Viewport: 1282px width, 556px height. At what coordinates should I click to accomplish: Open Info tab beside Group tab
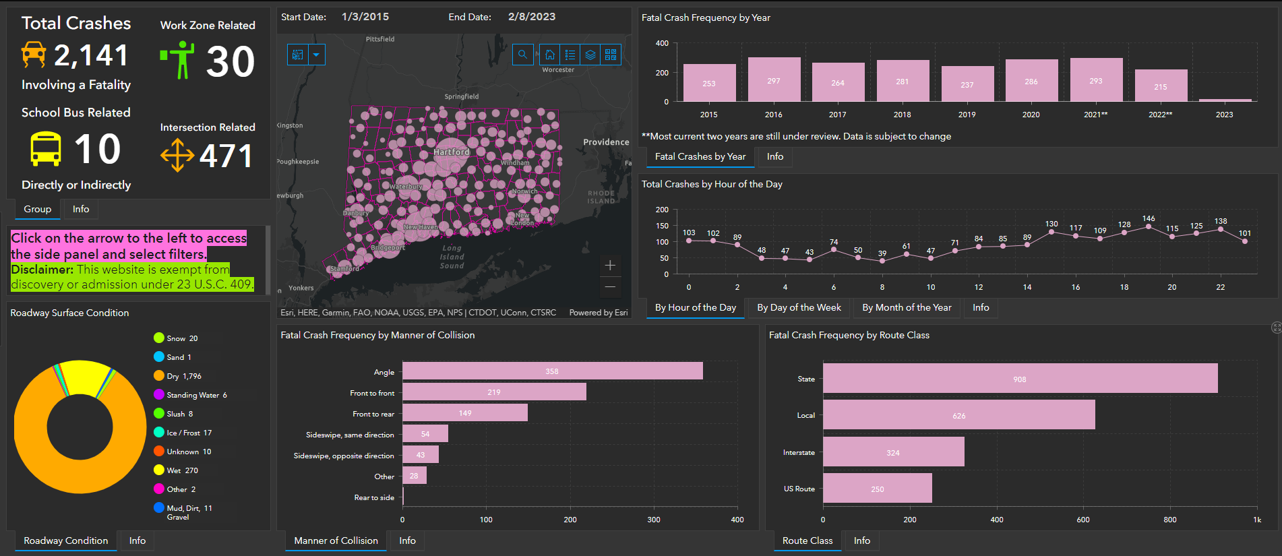[81, 209]
